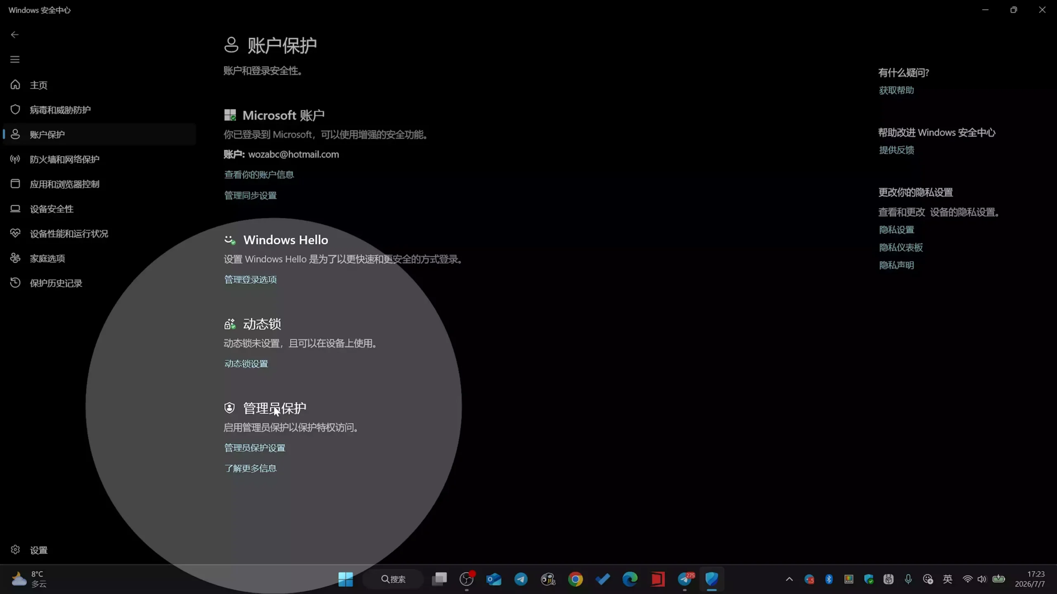Show hidden tray icons chevron
The height and width of the screenshot is (594, 1057).
click(x=789, y=579)
